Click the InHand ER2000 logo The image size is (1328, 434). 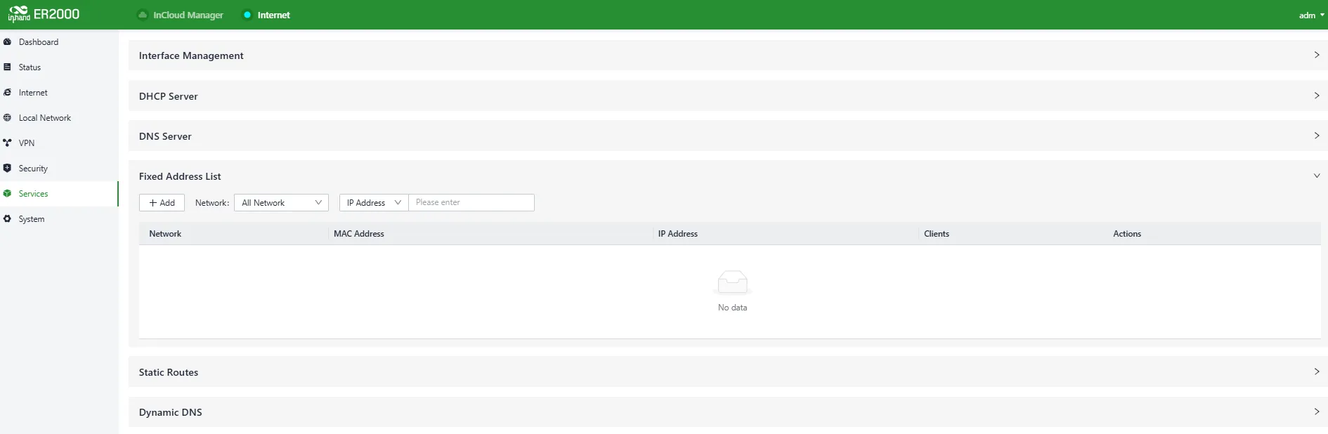(x=44, y=14)
